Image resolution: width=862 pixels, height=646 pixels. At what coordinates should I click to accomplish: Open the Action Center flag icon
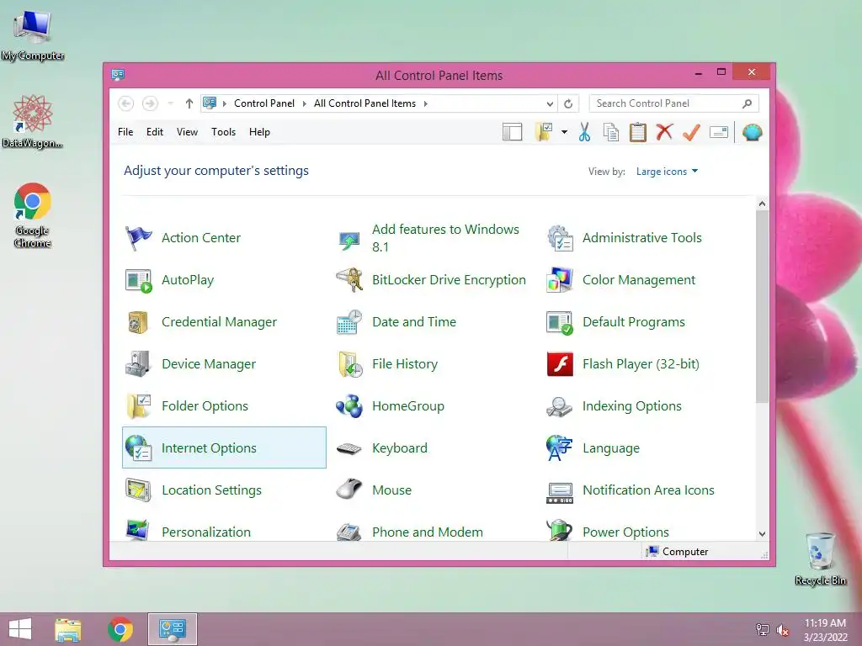tap(138, 238)
